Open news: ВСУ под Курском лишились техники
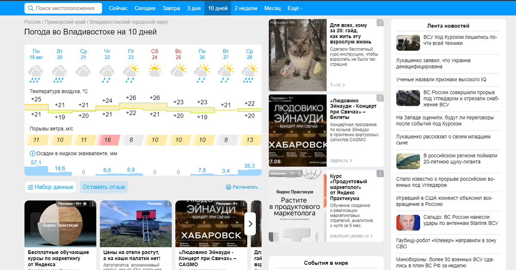Screen dimensions: 516x270 point(460,40)
